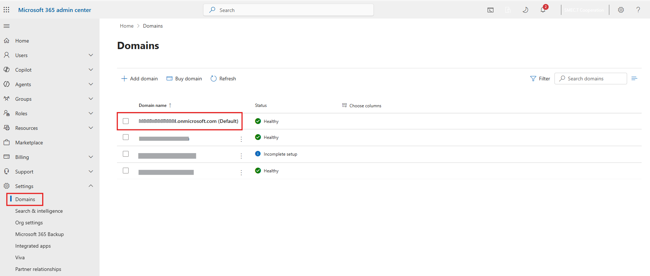Open Viva settings
Viewport: 650px width, 276px height.
coord(20,257)
